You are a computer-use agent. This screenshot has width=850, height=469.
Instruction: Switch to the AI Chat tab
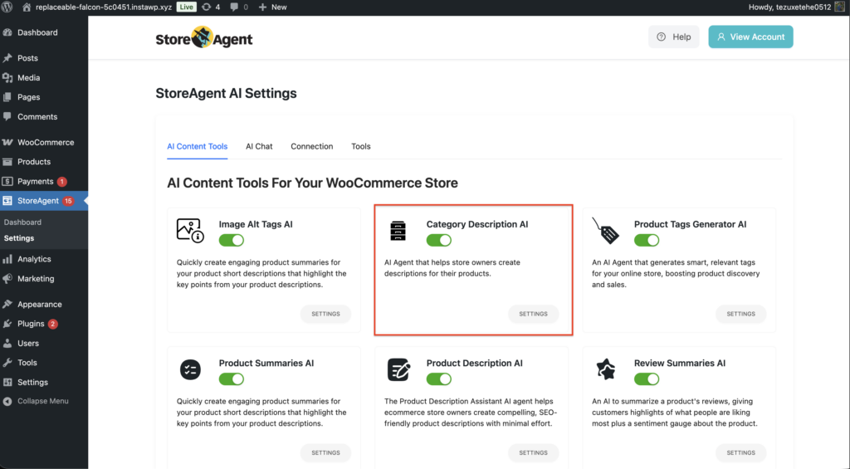point(259,146)
